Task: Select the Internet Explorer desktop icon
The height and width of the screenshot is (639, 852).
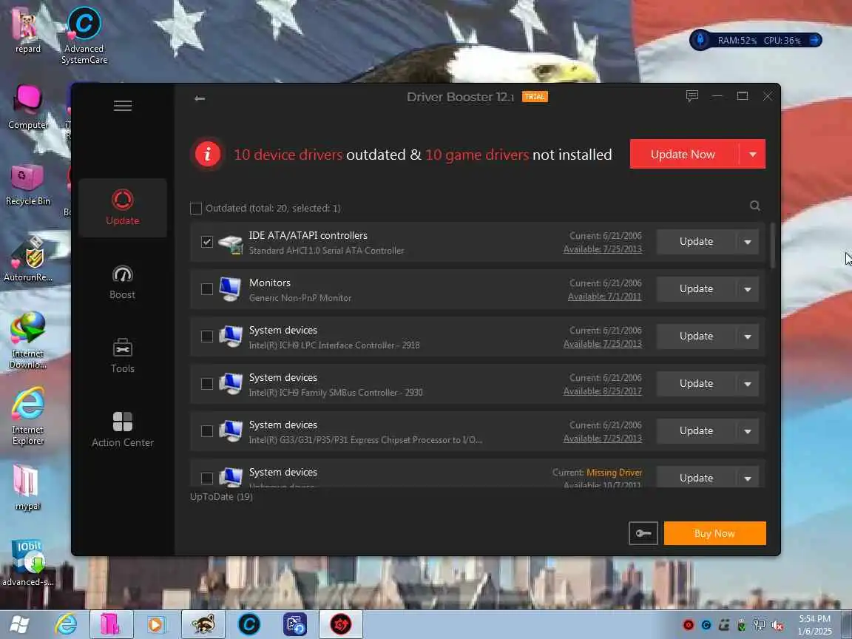Action: click(x=27, y=416)
